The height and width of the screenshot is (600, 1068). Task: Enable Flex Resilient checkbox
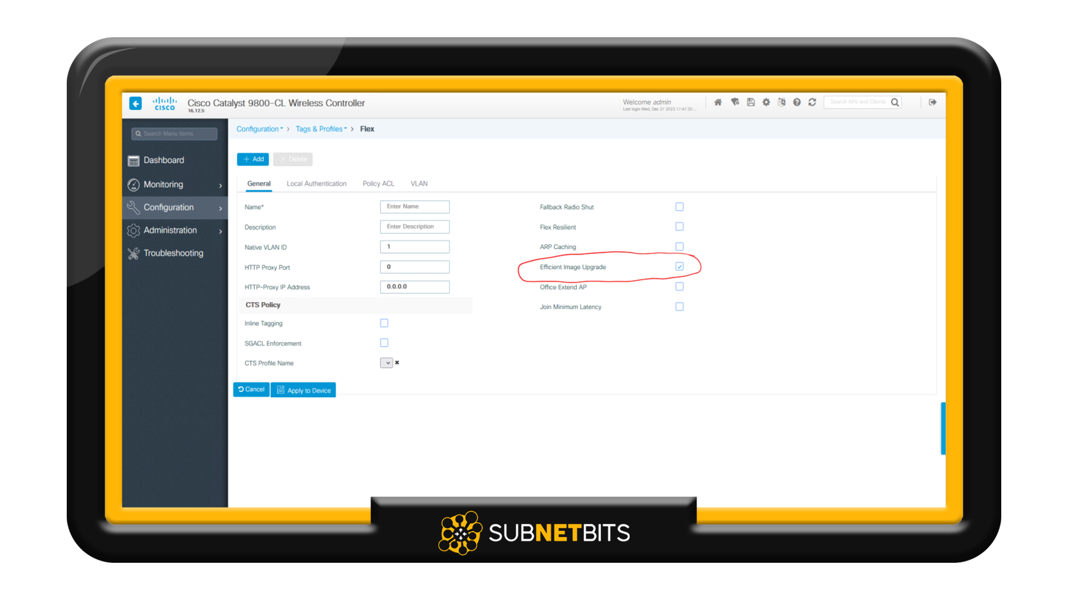tap(679, 227)
